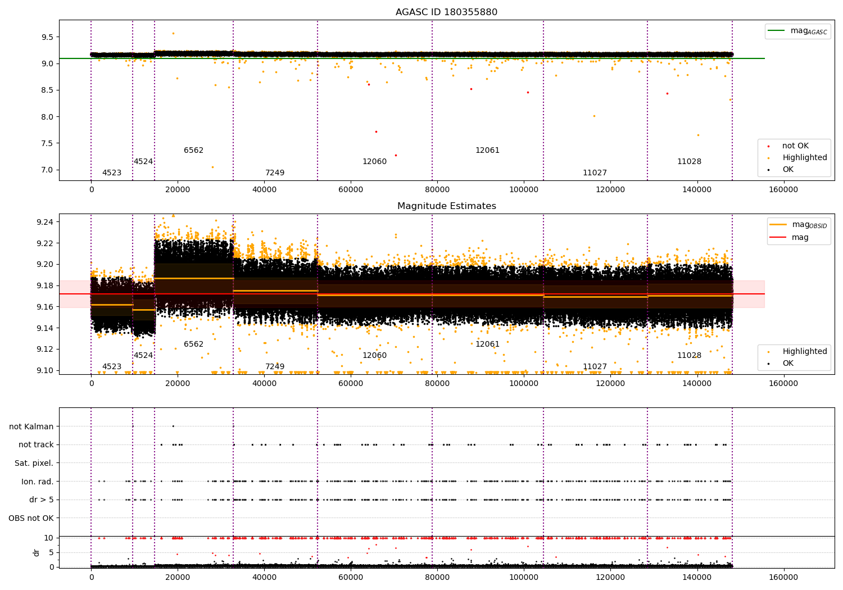Click the 8.0 y-axis tick label
Viewport: 843px width, 590px height.
[47, 117]
